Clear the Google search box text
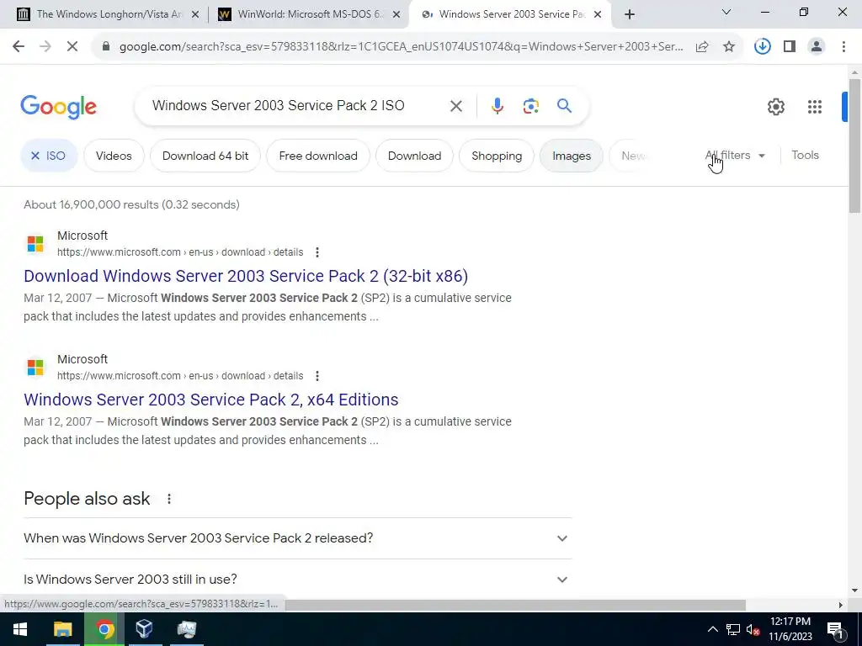 click(455, 105)
